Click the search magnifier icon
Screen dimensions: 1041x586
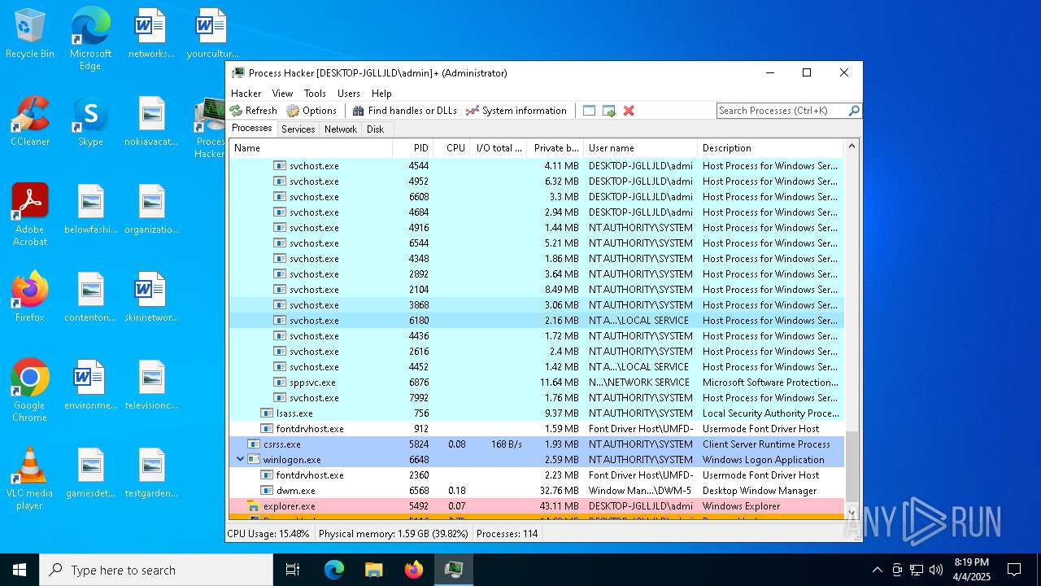pyautogui.click(x=854, y=111)
